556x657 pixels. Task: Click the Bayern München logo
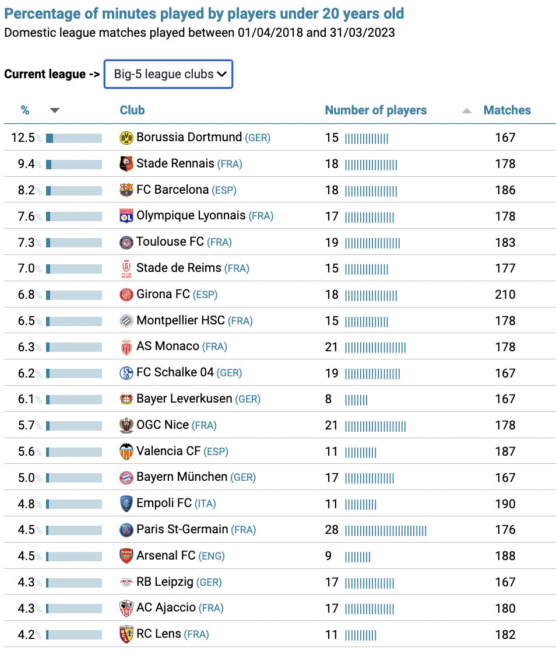point(126,478)
